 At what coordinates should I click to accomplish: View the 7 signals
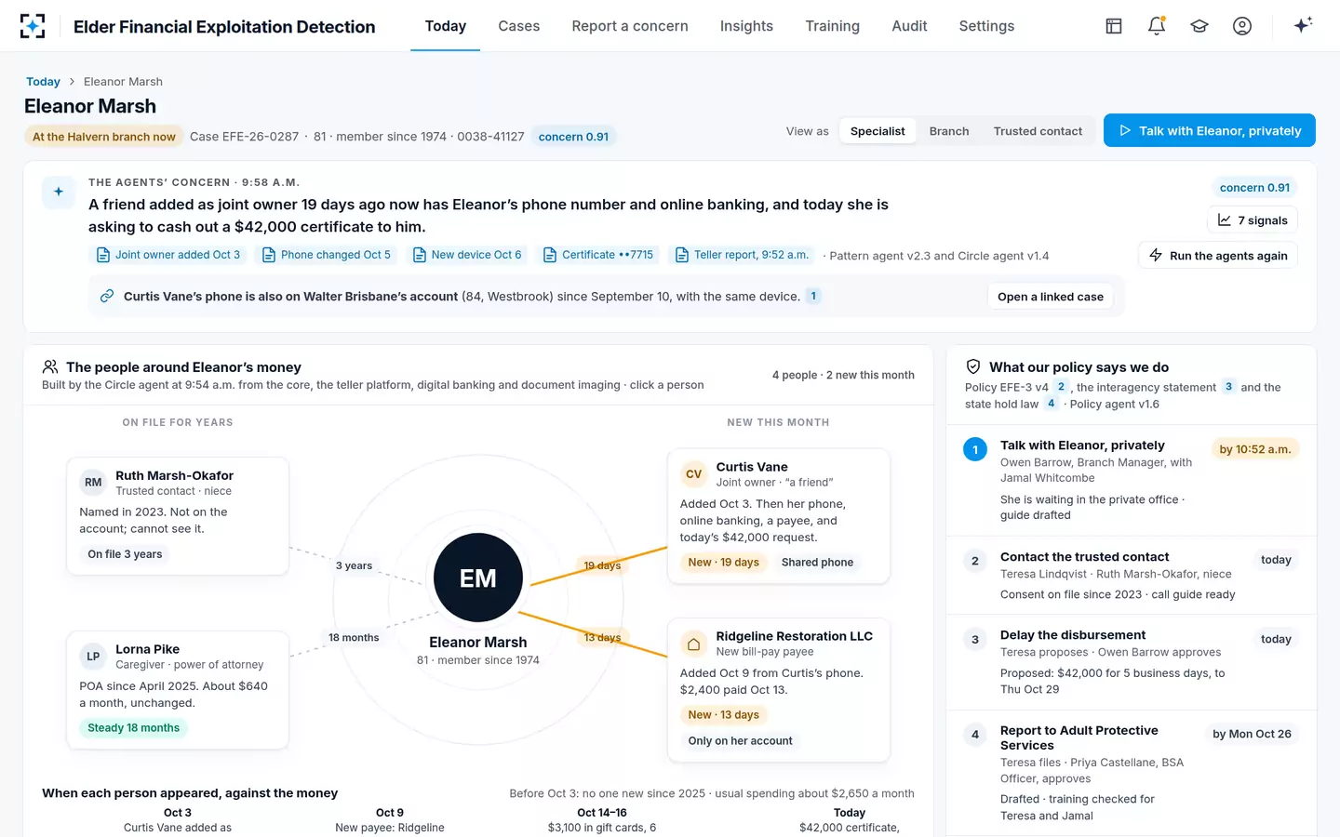coord(1253,220)
